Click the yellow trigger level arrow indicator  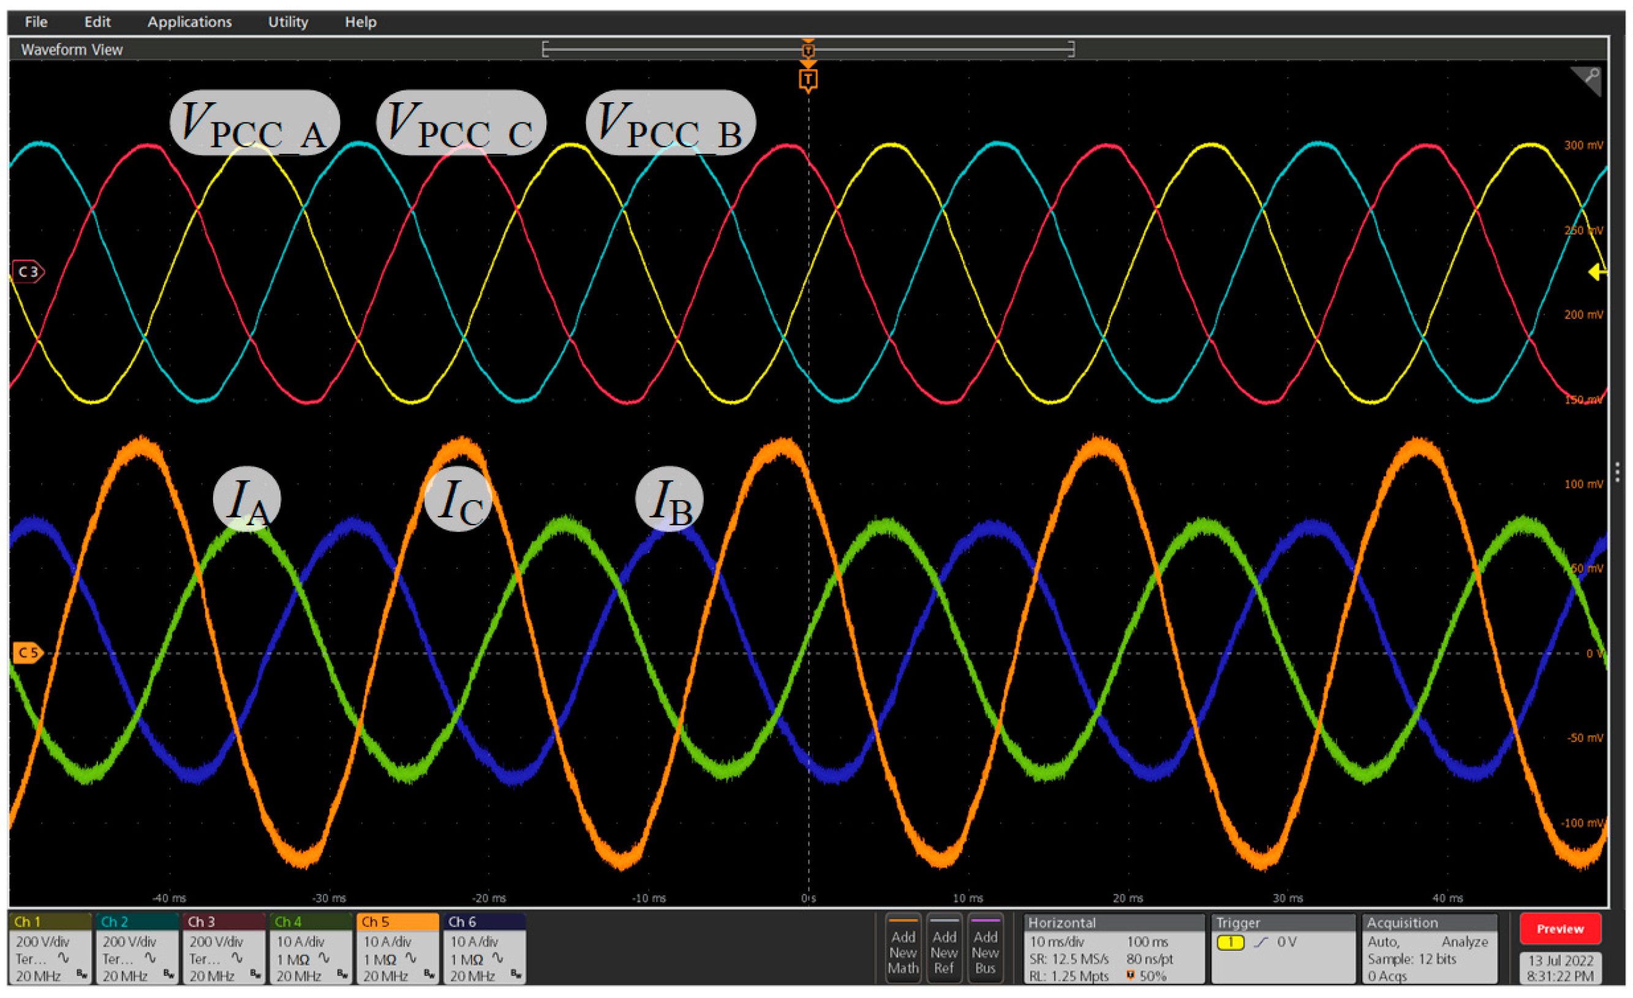click(x=1598, y=272)
